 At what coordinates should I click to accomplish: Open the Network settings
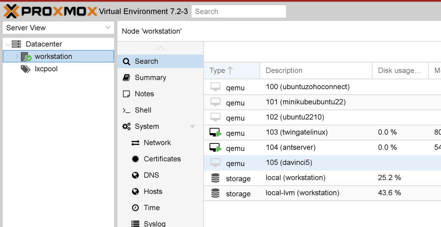(x=161, y=143)
